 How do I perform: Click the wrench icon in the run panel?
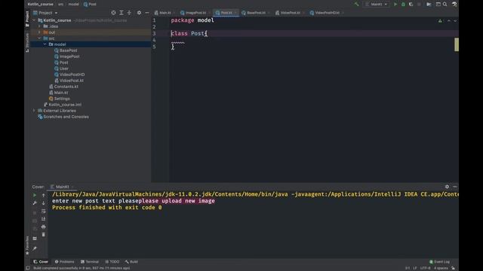pyautogui.click(x=35, y=203)
